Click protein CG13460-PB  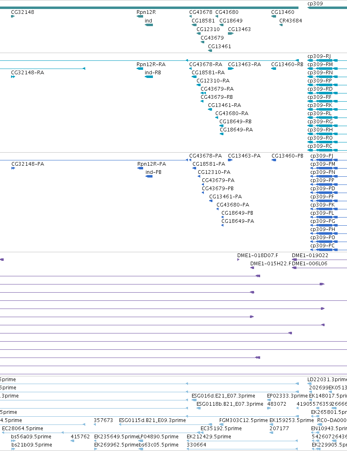coord(287,156)
